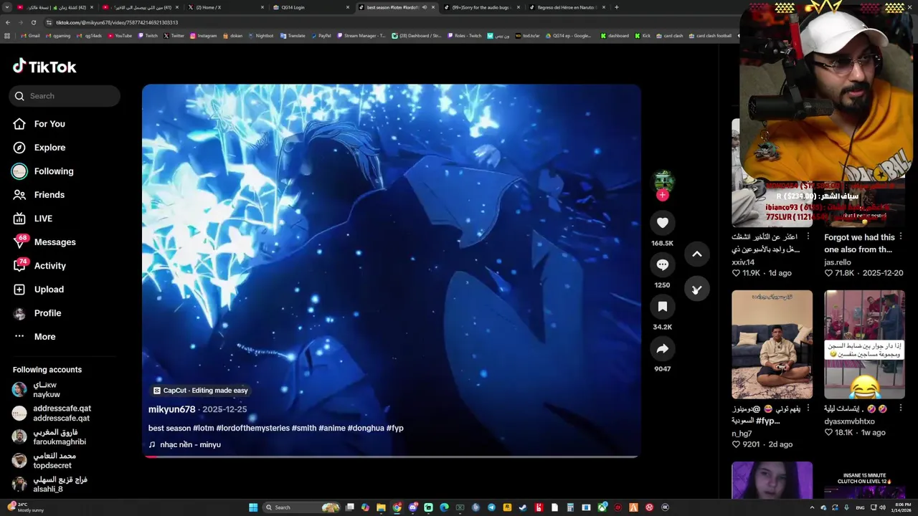Bookmark the video showing 34.2K saves
The height and width of the screenshot is (516, 918).
(662, 307)
